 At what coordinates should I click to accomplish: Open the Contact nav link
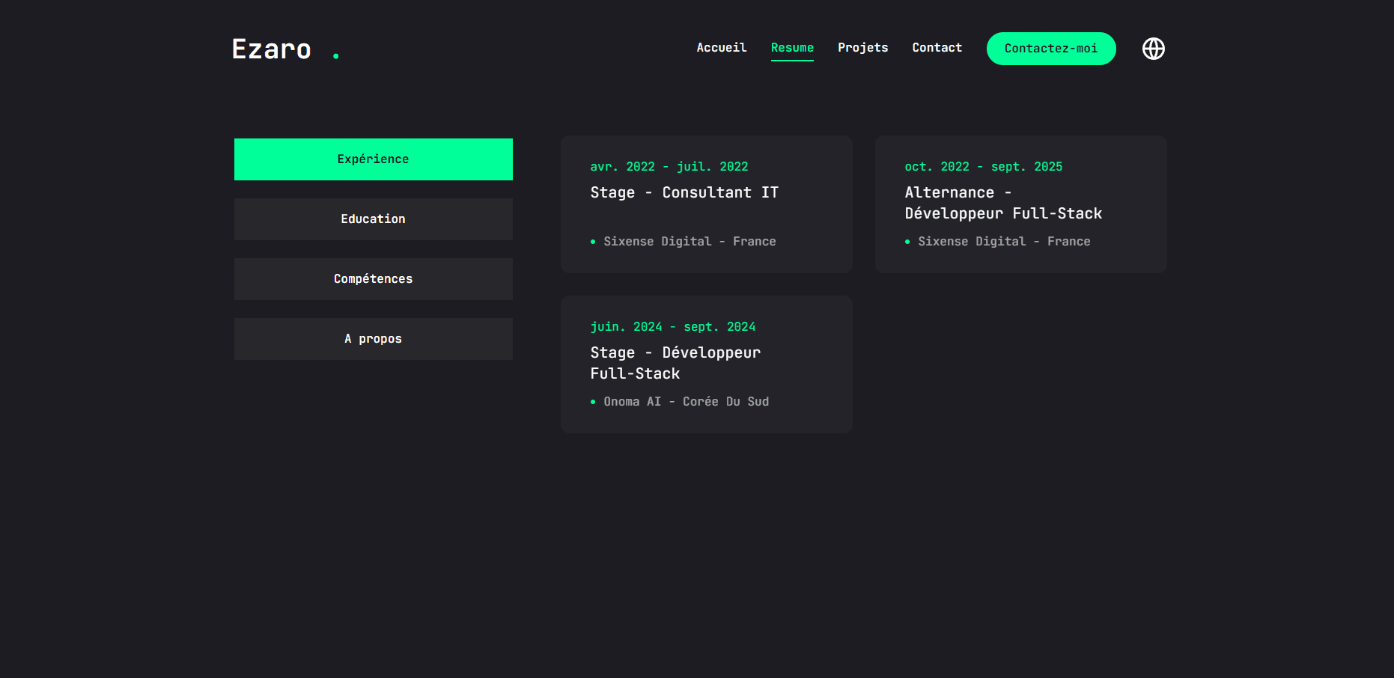pyautogui.click(x=937, y=48)
